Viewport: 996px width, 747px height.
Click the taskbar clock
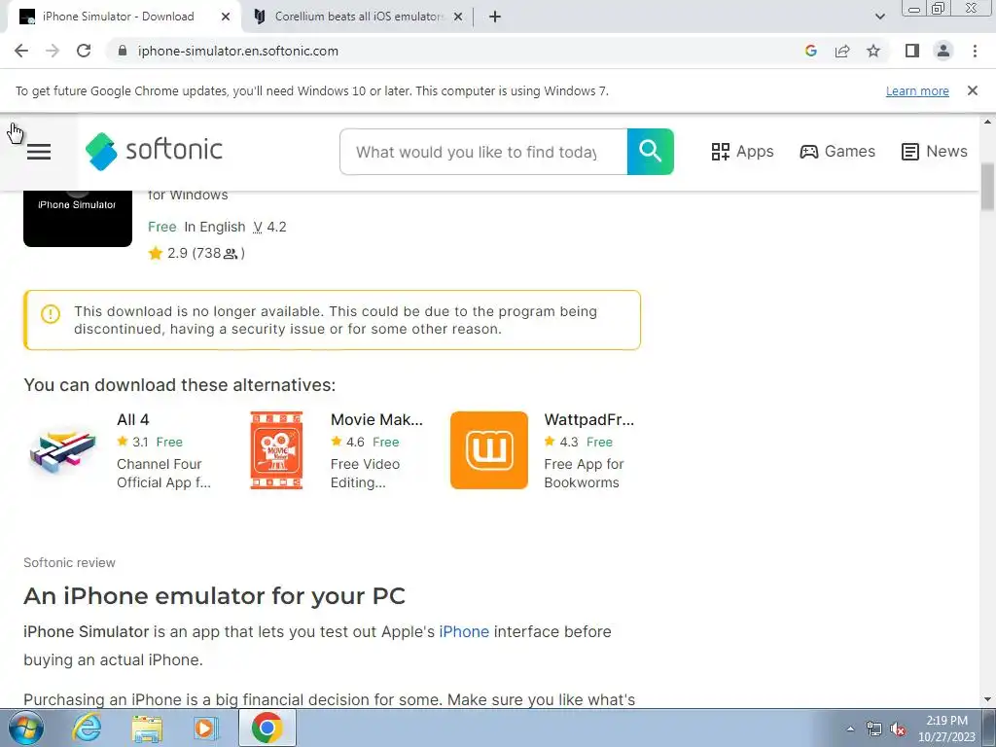tap(946, 729)
